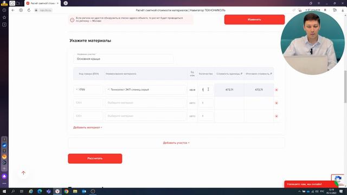Click the plus icon in the sidebar panel
The width and height of the screenshot is (347, 195).
pyautogui.click(x=4, y=168)
